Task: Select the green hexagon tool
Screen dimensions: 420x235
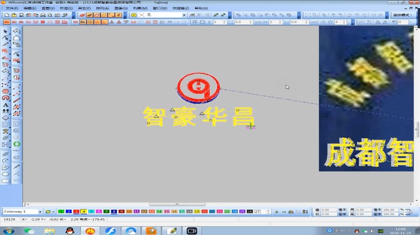Action: (16, 144)
